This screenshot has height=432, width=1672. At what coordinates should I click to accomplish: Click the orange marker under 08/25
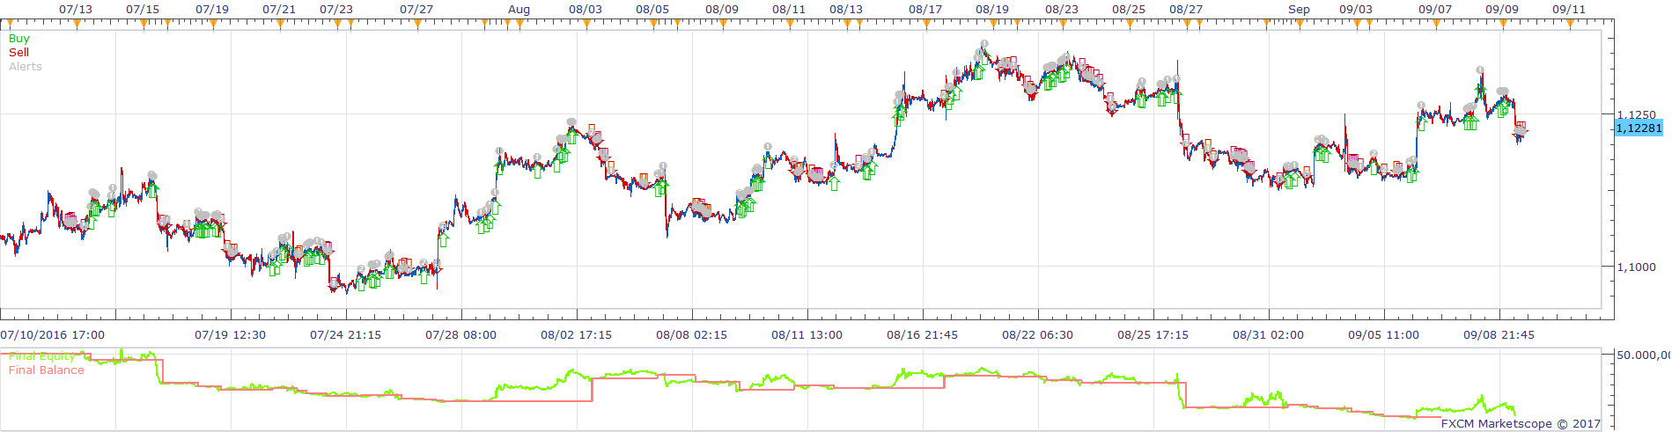pos(1129,25)
